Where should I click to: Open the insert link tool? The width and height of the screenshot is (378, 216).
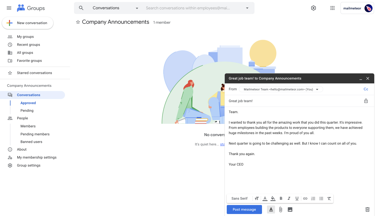(305, 198)
